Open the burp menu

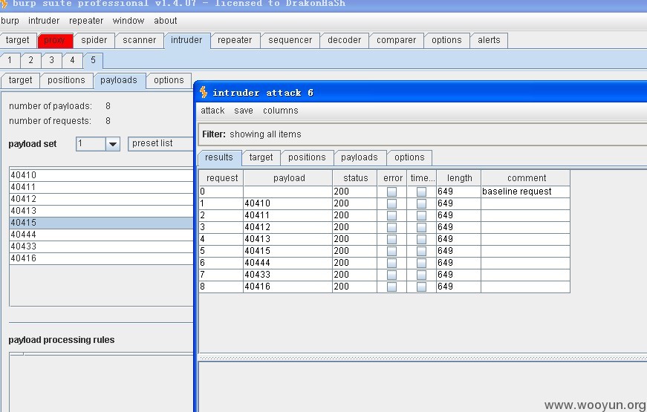point(10,21)
